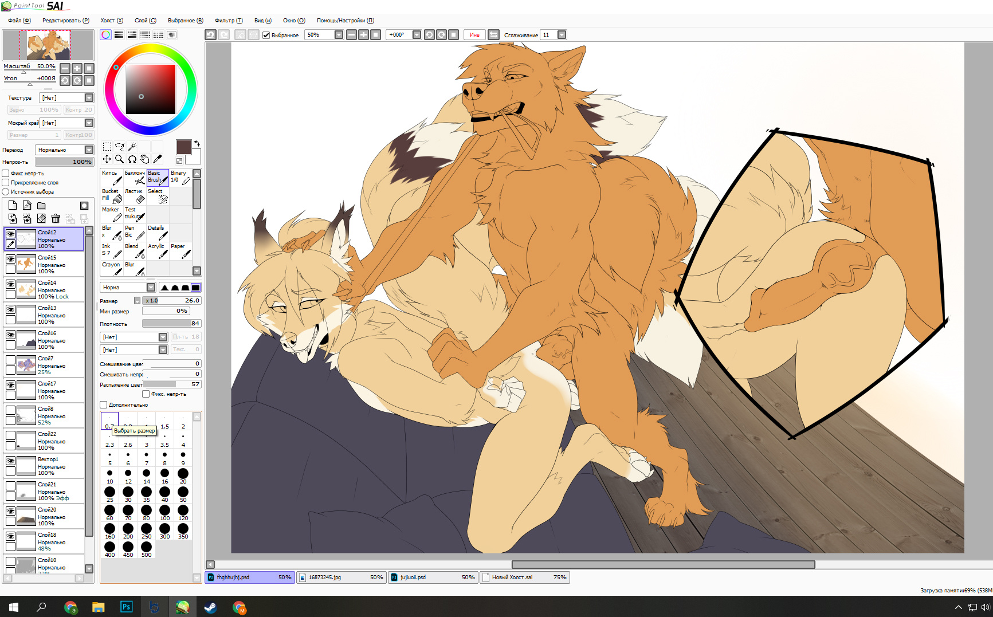Select the Marker brush tool
Viewport: 993px width, 617px height.
point(112,214)
